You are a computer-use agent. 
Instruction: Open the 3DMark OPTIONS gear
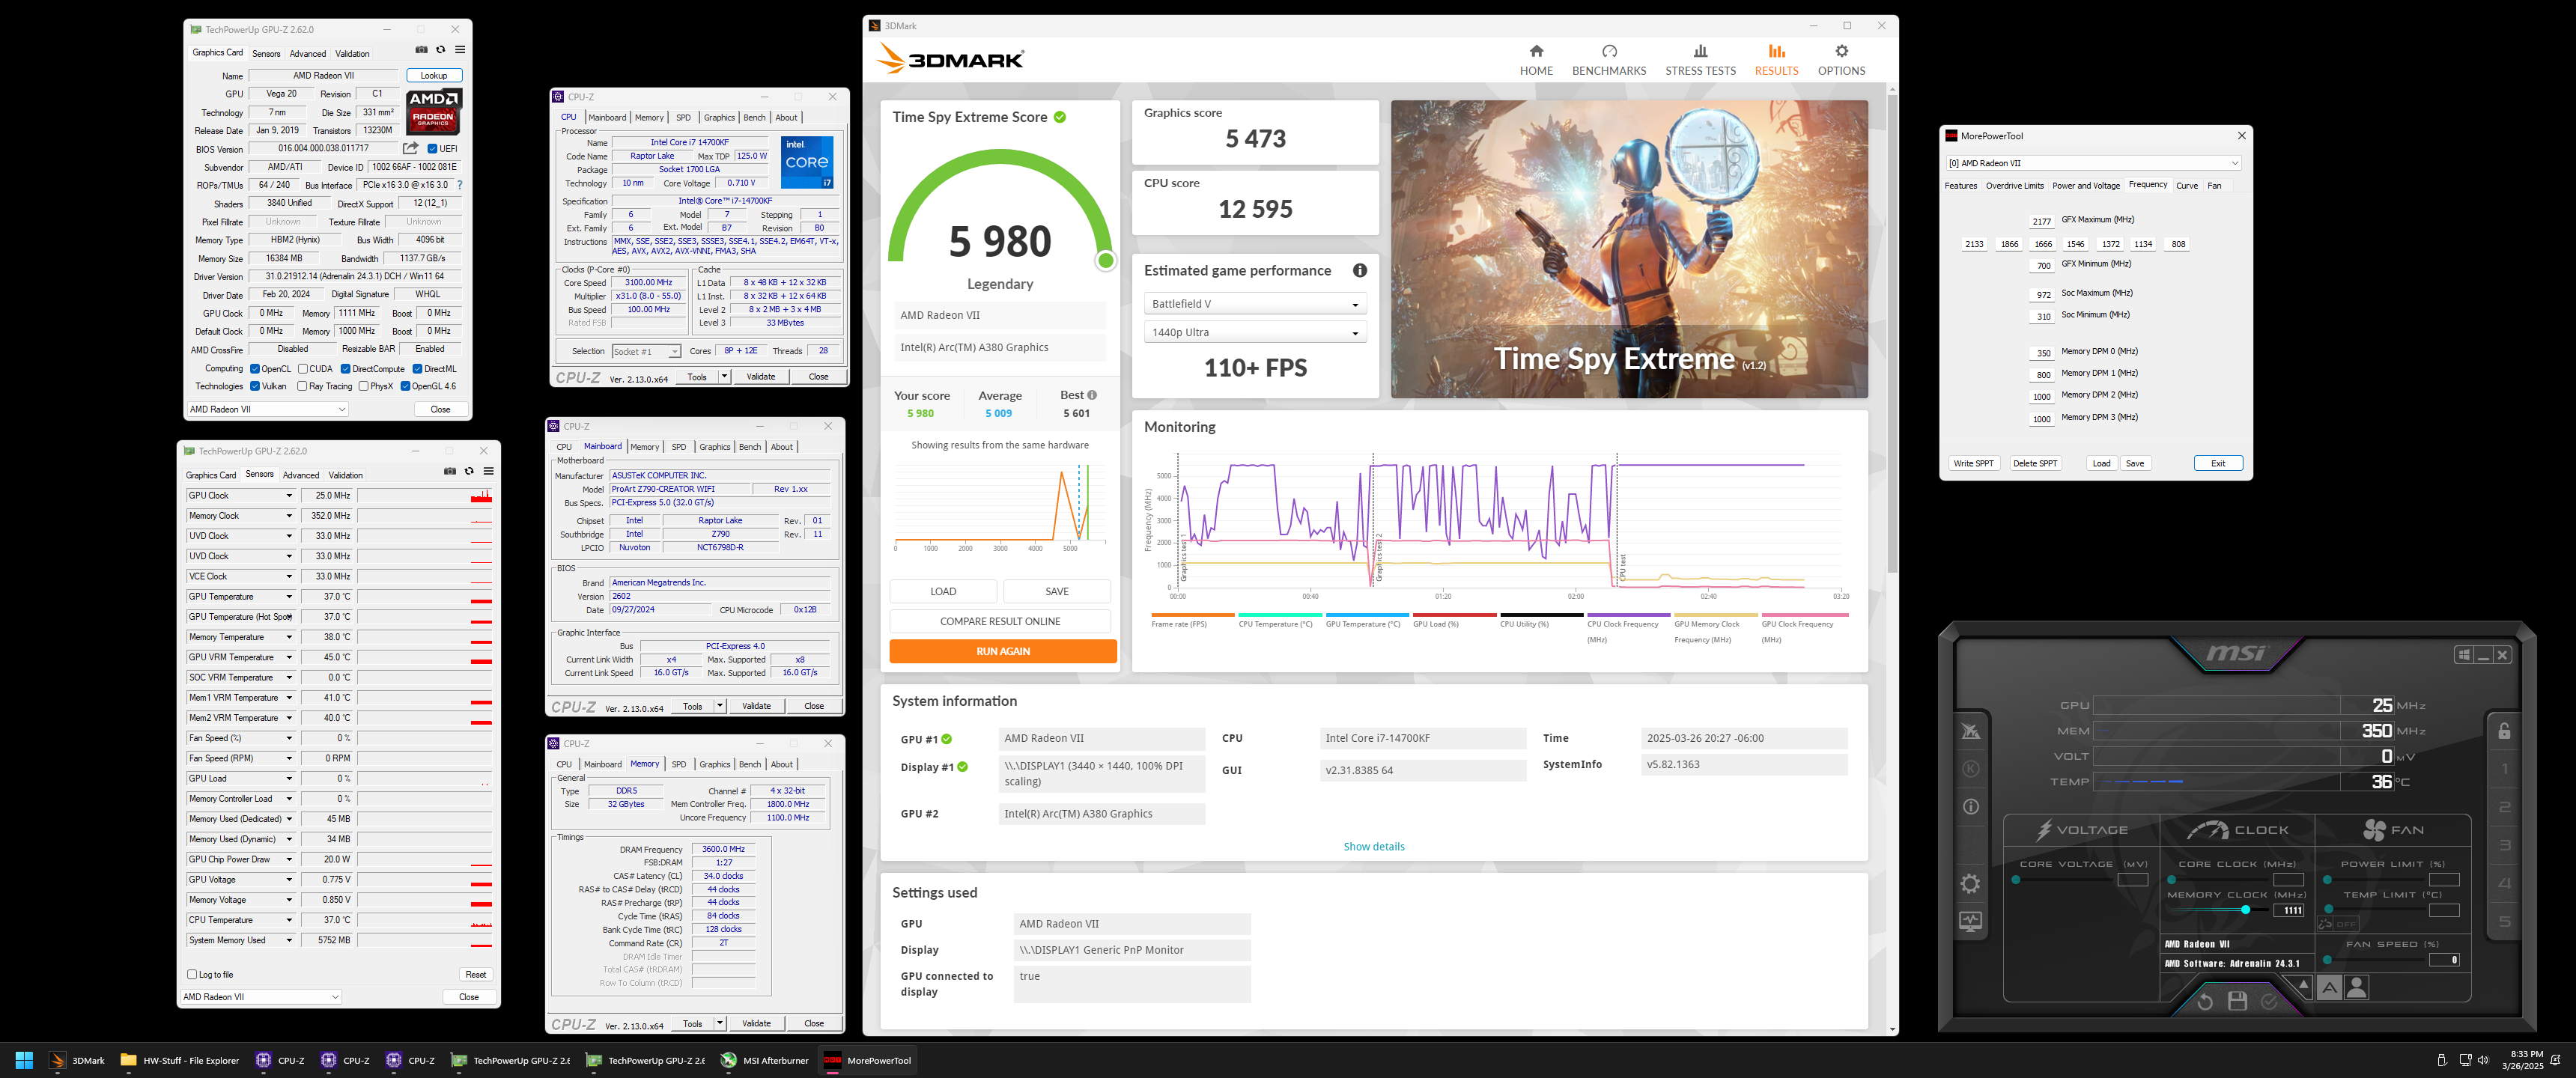[x=1841, y=60]
